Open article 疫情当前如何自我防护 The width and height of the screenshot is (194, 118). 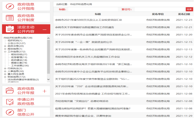click(93, 109)
